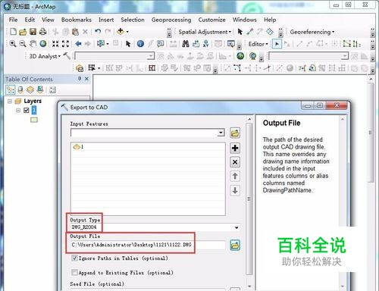Move input feature down arrow
This screenshot has width=379, height=291.
235,190
